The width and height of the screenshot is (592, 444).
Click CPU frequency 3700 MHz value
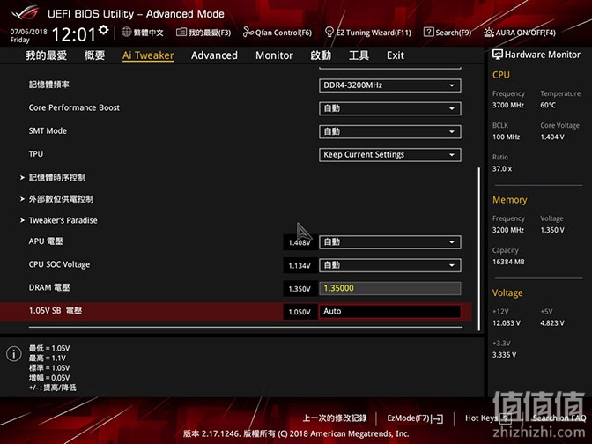click(507, 105)
